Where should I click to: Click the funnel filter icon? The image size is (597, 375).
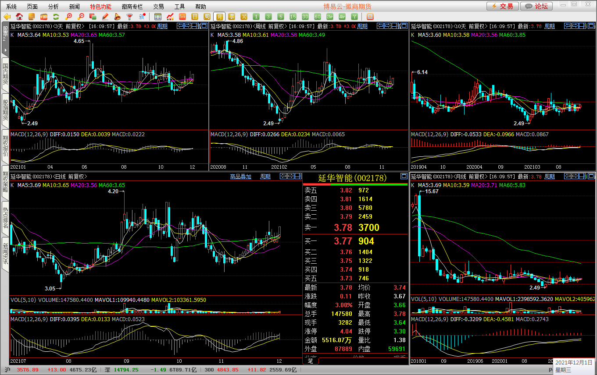pyautogui.click(x=130, y=17)
